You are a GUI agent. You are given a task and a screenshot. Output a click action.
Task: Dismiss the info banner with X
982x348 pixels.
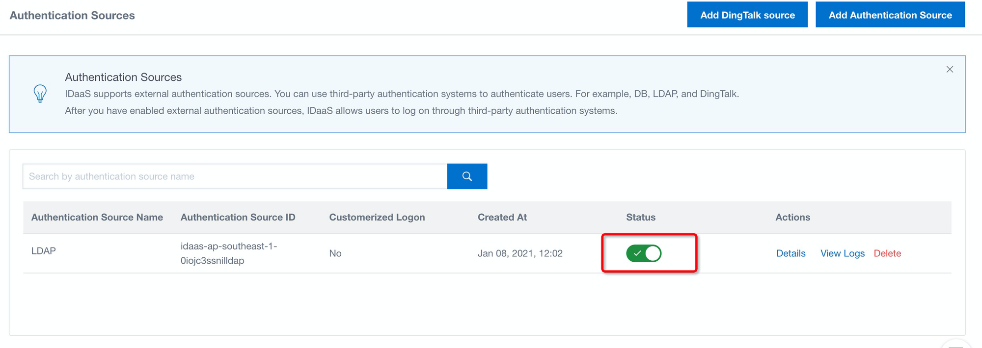[950, 70]
